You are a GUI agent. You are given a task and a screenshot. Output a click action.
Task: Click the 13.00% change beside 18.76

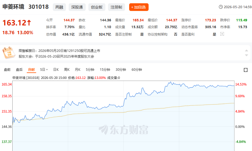pos(25,33)
